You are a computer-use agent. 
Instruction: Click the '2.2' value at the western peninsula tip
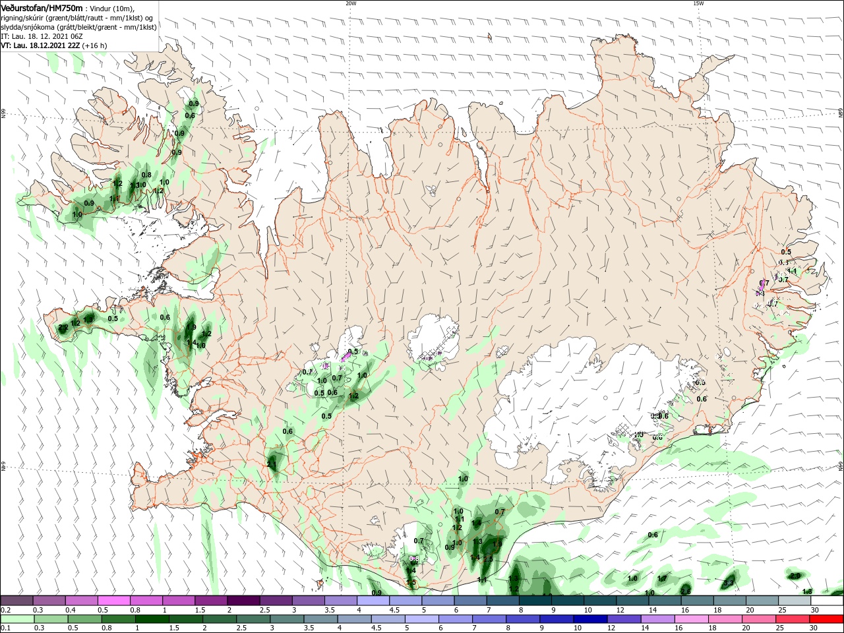pyautogui.click(x=63, y=327)
